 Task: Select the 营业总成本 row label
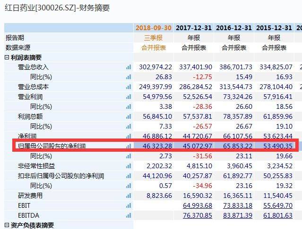point(33,87)
